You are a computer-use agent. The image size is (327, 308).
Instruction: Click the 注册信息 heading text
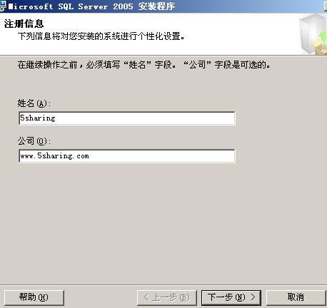tap(24, 24)
